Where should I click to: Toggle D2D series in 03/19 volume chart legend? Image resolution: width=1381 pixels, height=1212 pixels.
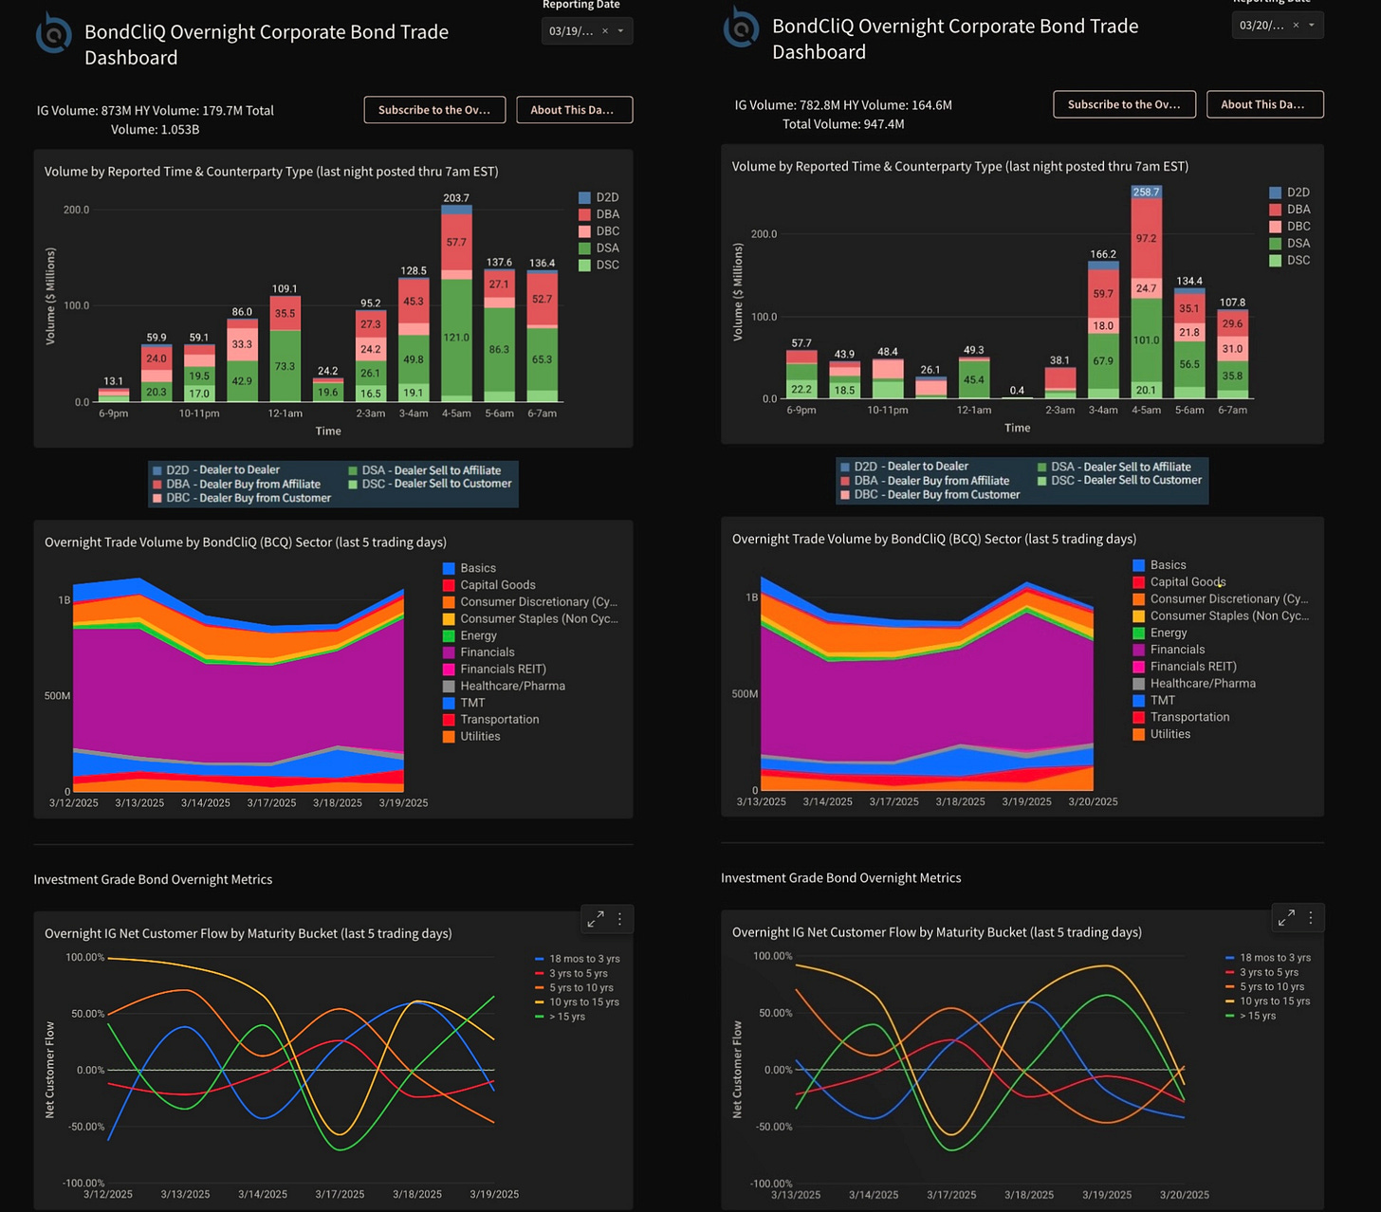[598, 197]
